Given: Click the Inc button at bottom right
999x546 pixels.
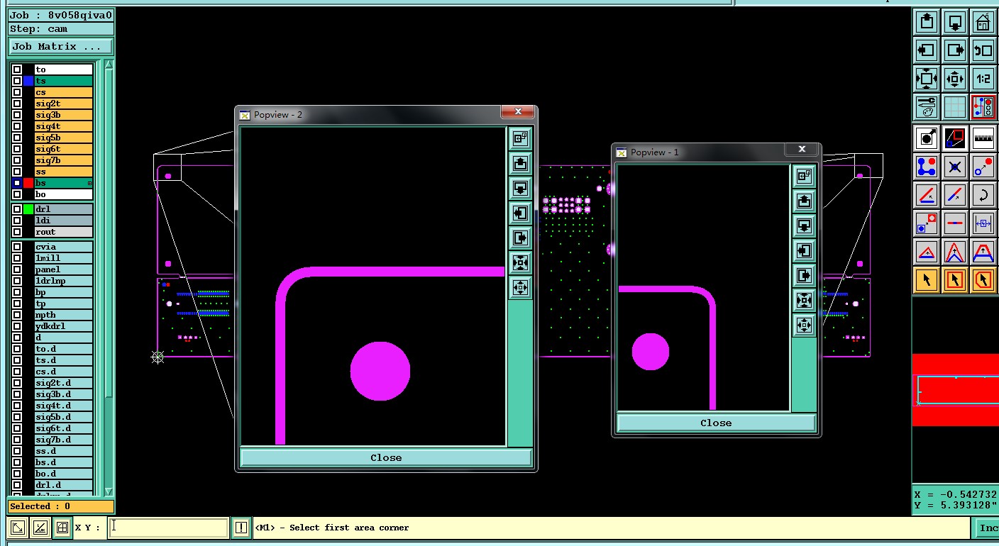Looking at the screenshot, I should (x=986, y=528).
